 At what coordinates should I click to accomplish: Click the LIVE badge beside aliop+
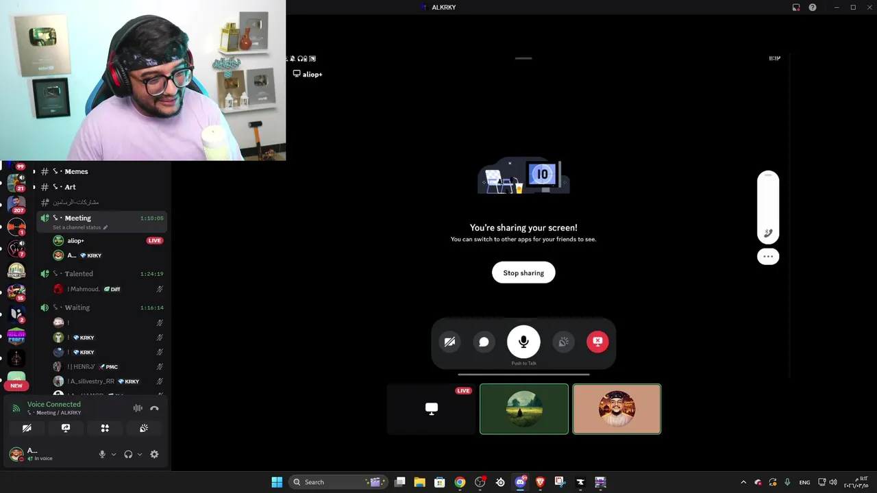click(155, 241)
